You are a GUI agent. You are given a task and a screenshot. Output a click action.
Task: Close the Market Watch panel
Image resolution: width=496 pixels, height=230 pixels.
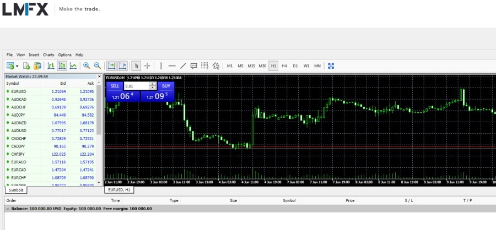[x=99, y=76]
